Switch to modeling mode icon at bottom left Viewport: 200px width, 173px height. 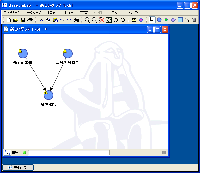pyautogui.click(x=7, y=153)
